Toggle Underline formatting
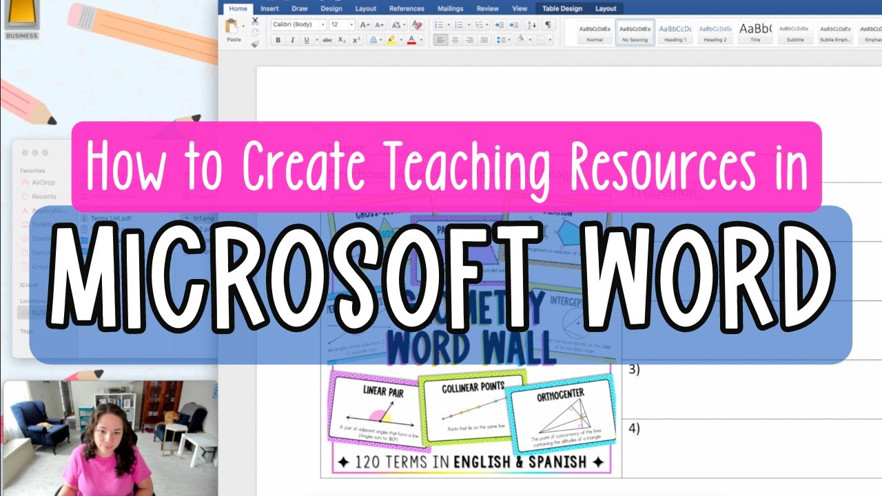 (x=307, y=40)
